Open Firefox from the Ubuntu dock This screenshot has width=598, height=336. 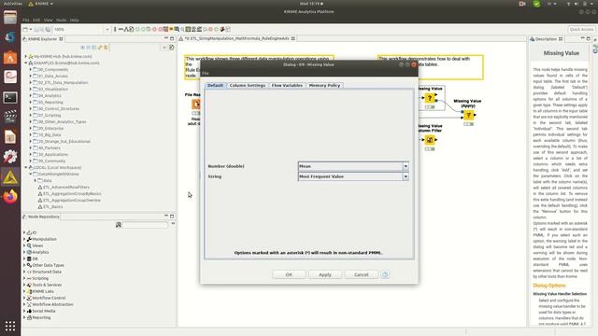(x=10, y=197)
